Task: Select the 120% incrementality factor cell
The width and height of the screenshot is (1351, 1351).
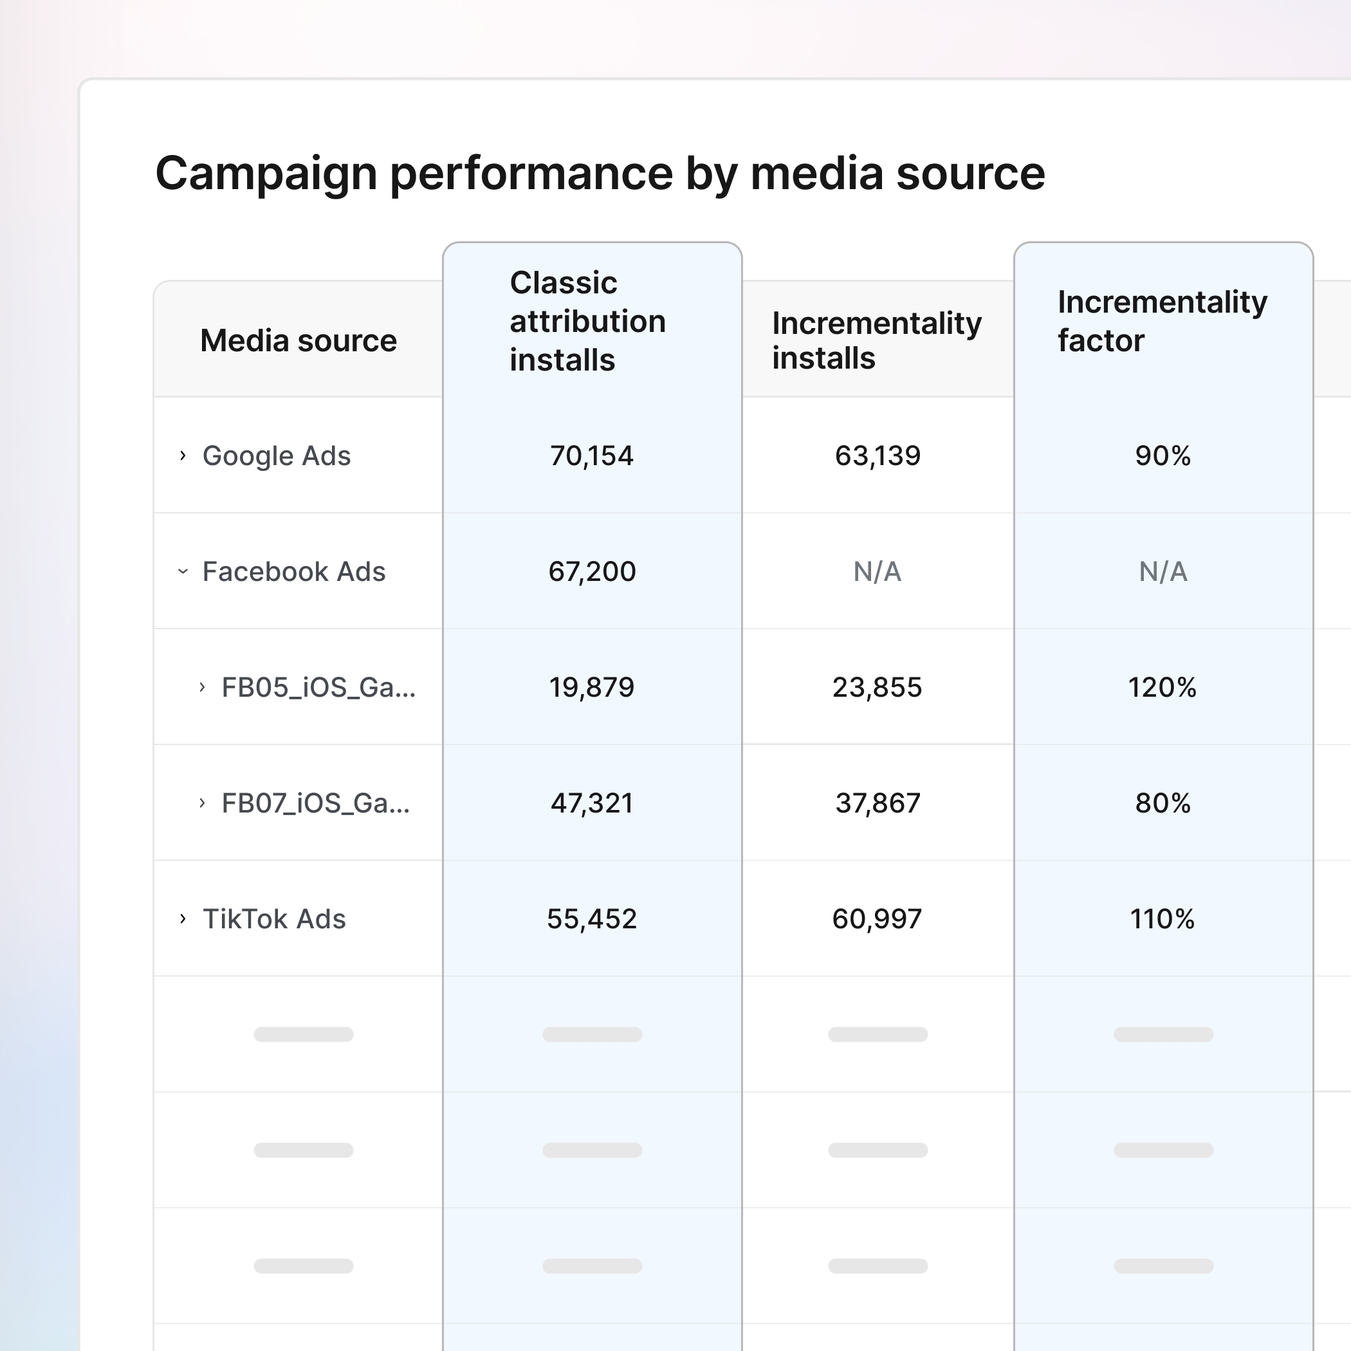Action: [x=1163, y=687]
